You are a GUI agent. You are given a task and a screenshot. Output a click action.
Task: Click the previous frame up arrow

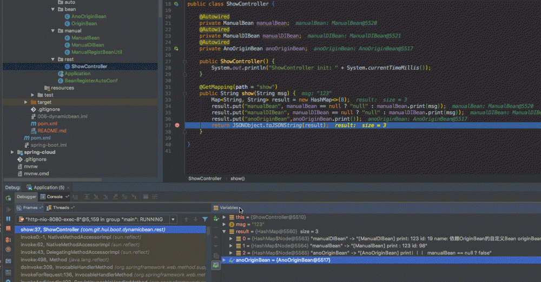[x=186, y=219]
